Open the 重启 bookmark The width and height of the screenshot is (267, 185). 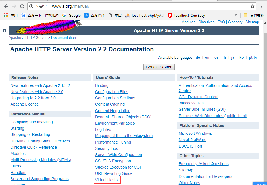(115, 16)
